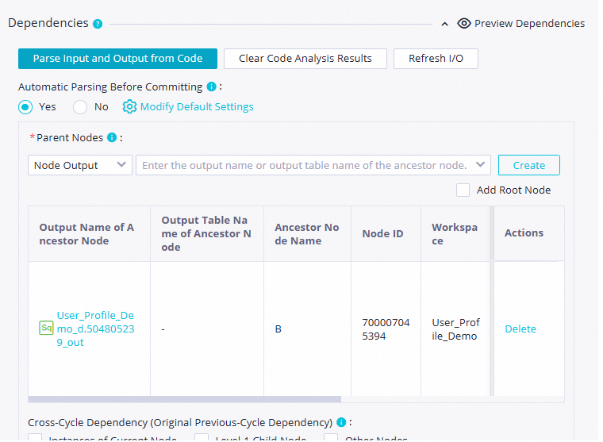Click the Node ID value 700007045394

[386, 329]
